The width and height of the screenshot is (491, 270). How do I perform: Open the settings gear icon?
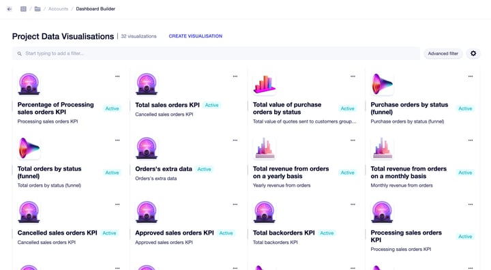coord(473,54)
